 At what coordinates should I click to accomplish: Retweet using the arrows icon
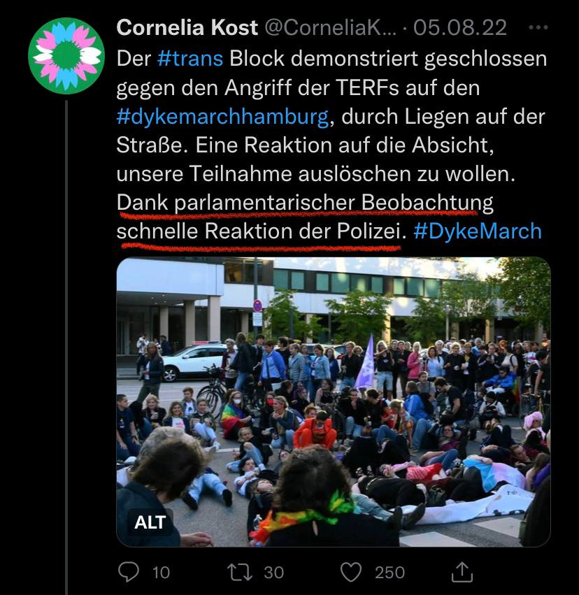point(239,572)
